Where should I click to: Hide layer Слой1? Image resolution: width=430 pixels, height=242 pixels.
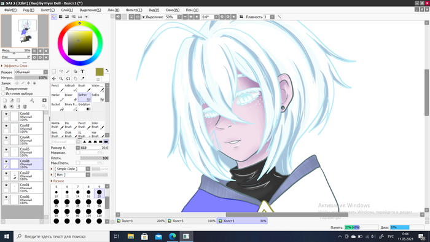tap(6, 185)
